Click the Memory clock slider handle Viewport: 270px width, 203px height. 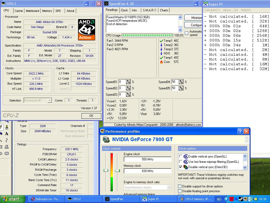pyautogui.click(x=117, y=170)
